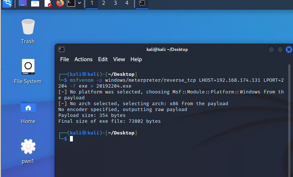293x177 pixels.
Task: Switch to workspace 2
Action: (x=104, y=3)
